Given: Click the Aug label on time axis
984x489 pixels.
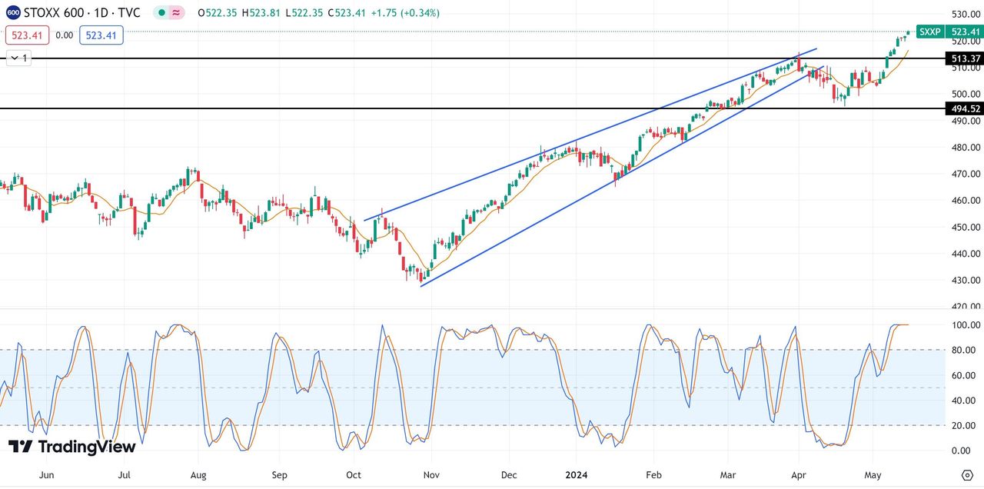Looking at the screenshot, I should tap(198, 475).
